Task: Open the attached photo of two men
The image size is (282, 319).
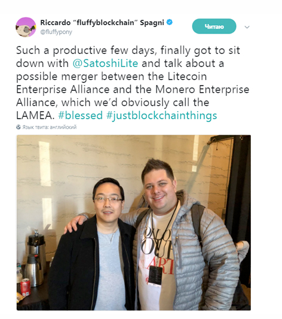Action: 134,223
